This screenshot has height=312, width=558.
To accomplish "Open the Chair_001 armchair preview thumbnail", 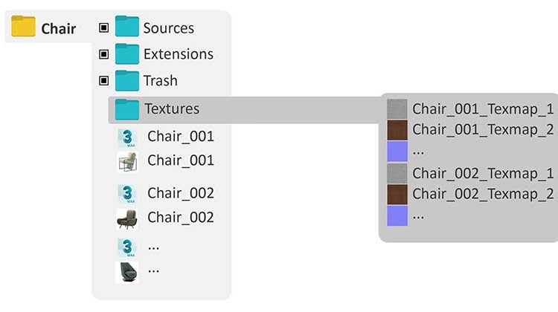I will click(127, 161).
